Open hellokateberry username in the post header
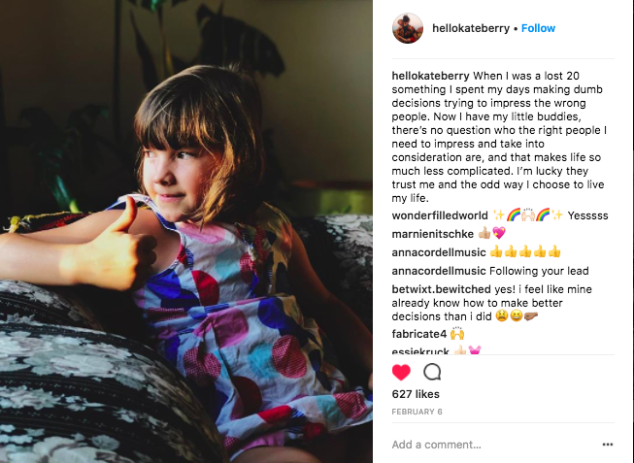This screenshot has height=463, width=634. coord(471,28)
